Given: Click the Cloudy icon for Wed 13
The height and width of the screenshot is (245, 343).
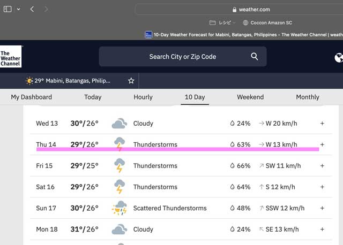Looking at the screenshot, I should (119, 124).
